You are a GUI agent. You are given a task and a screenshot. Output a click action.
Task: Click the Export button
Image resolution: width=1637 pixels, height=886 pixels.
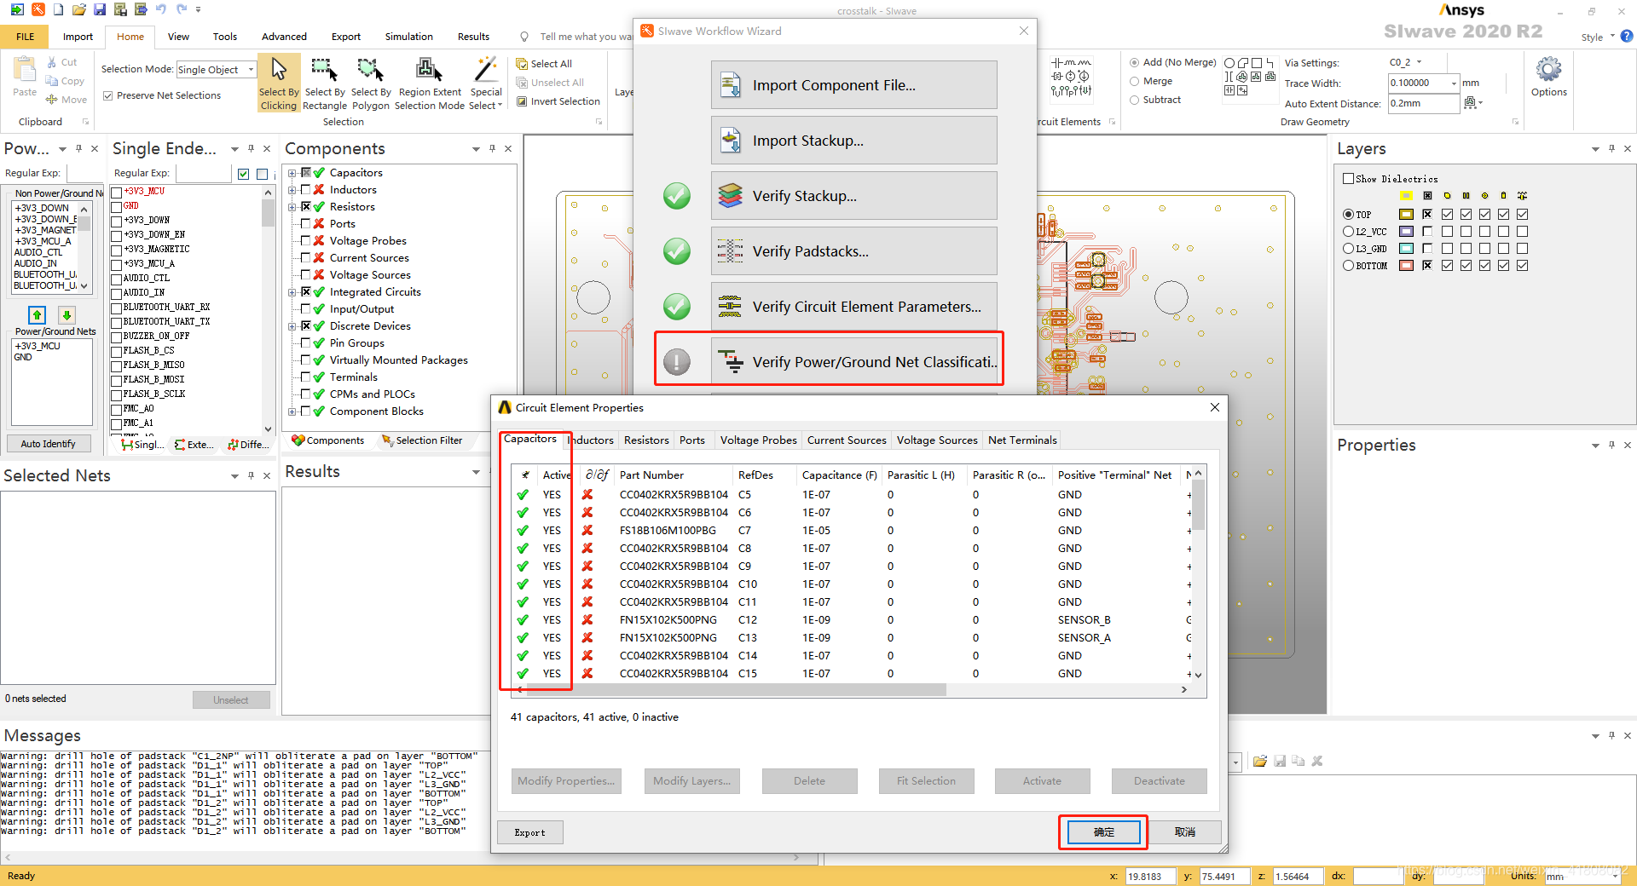[529, 832]
